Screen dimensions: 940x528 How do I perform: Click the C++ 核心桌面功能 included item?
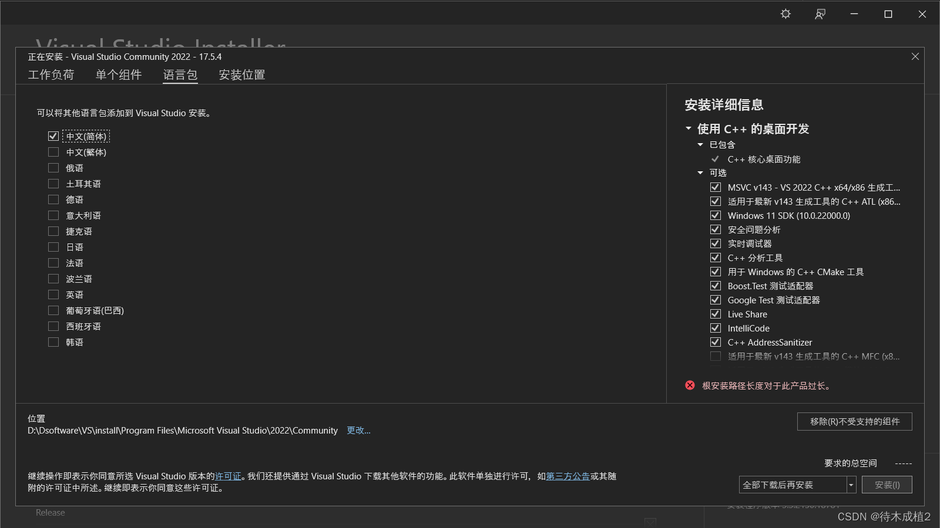(764, 159)
